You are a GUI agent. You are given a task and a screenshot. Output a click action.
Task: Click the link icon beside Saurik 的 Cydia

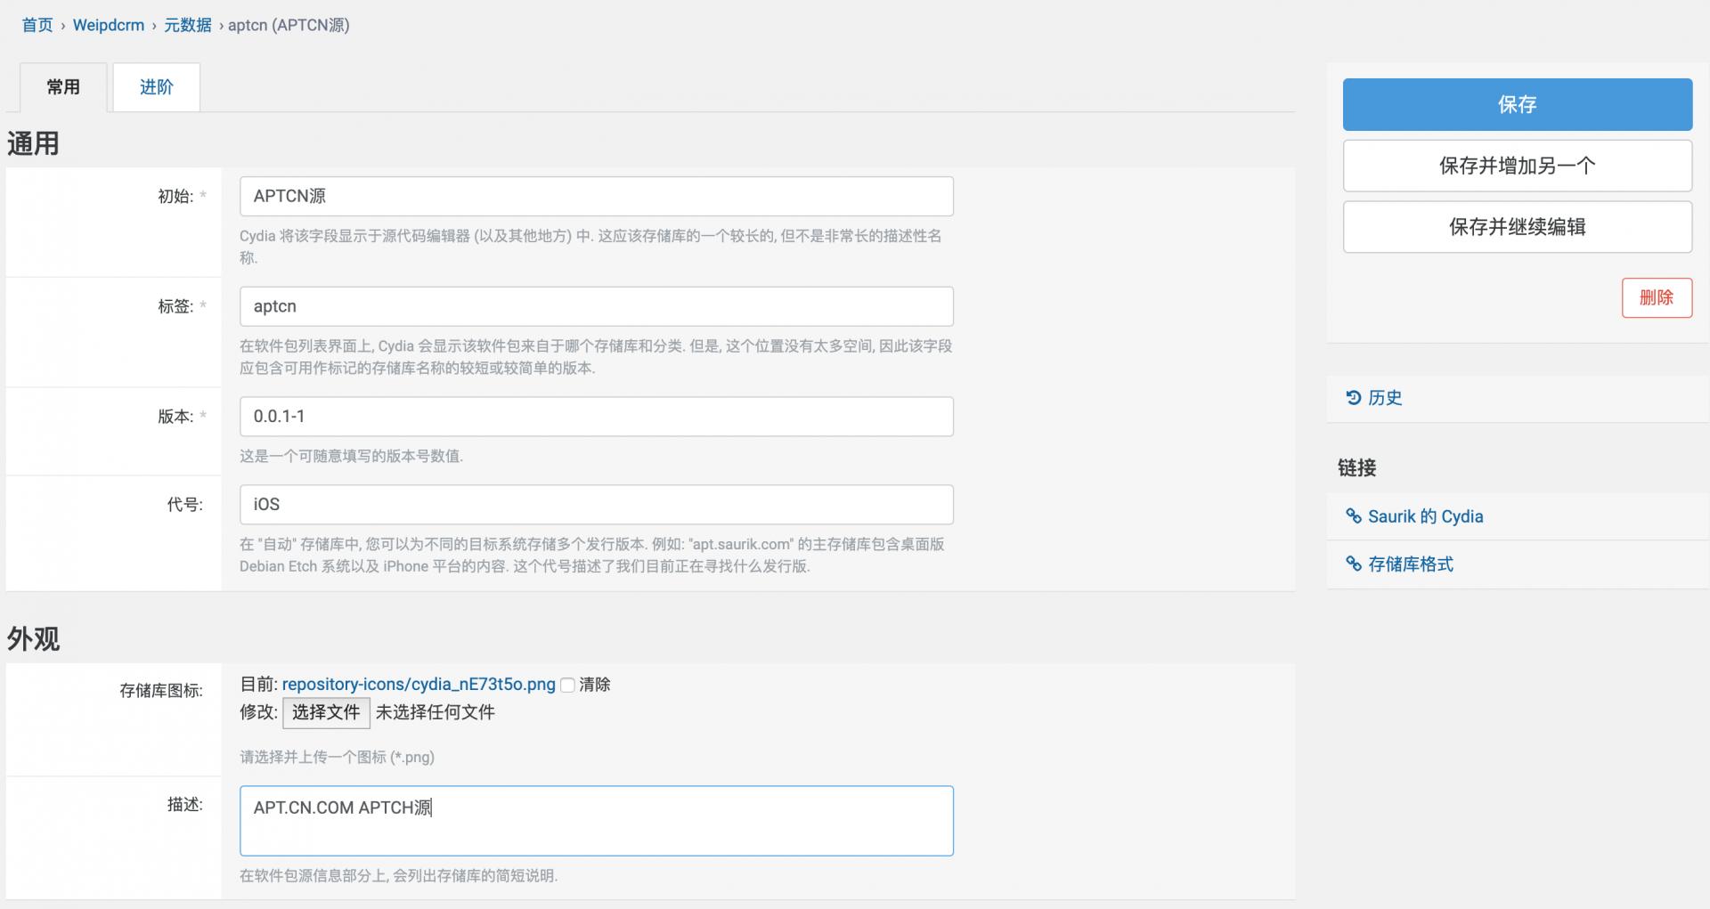1354,516
